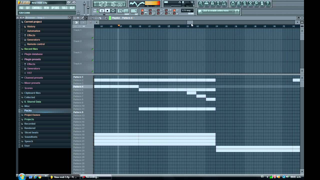
Task: Toggle the browser window toolbar icon
Action: [218, 3]
